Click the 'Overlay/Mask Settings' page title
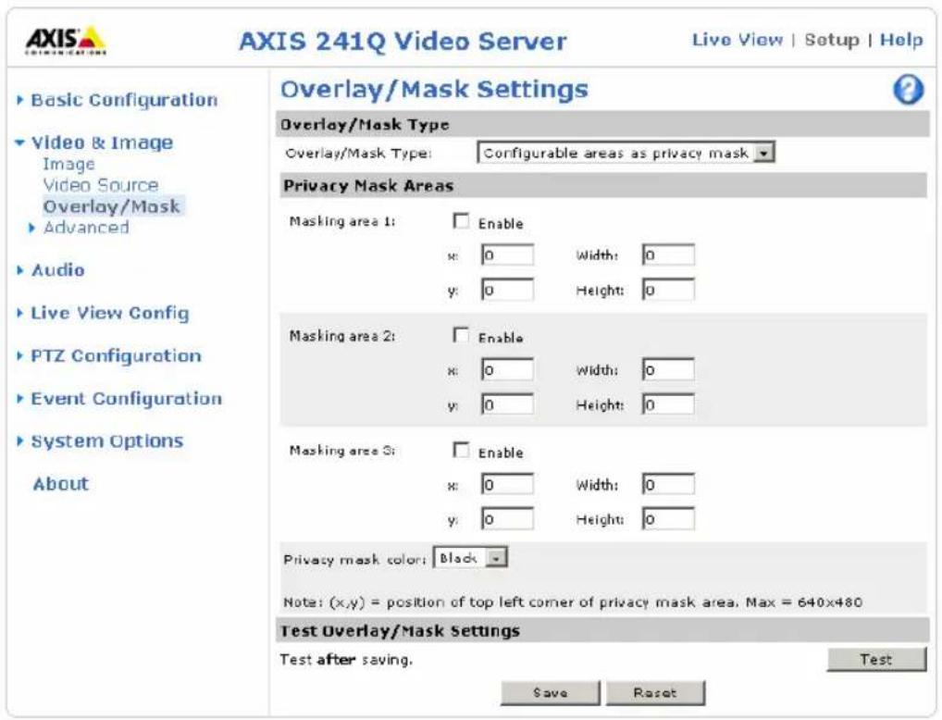 coord(434,90)
